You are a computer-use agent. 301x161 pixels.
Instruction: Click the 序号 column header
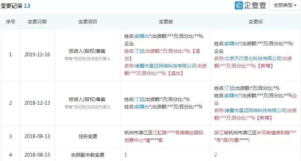[x=10, y=22]
